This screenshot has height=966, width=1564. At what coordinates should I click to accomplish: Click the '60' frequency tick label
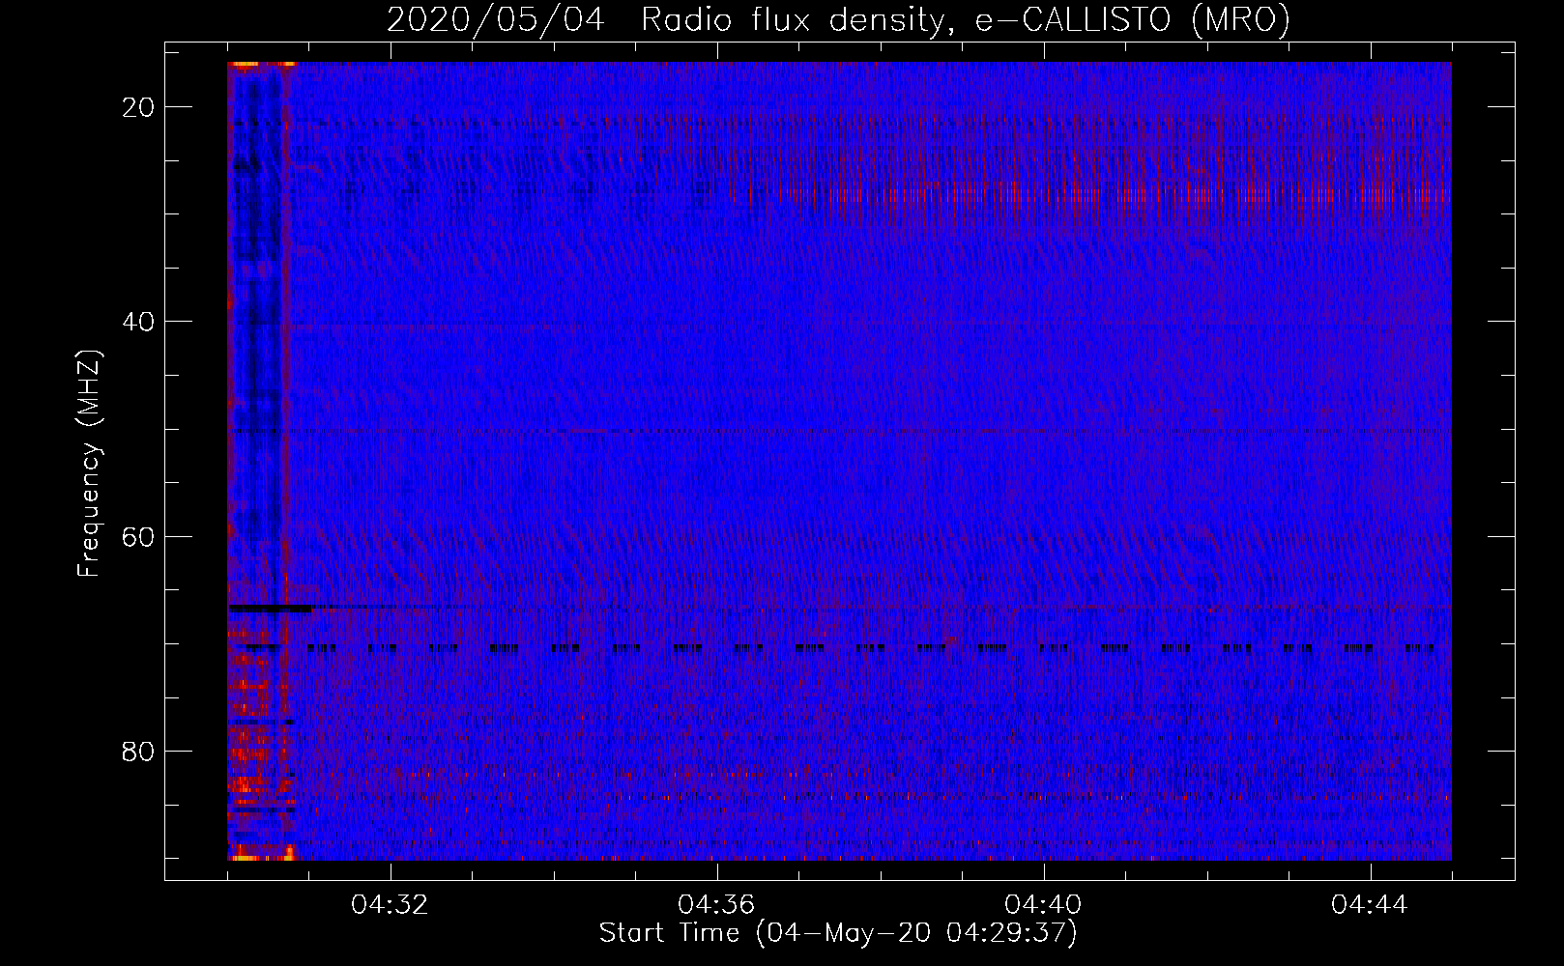pos(139,536)
